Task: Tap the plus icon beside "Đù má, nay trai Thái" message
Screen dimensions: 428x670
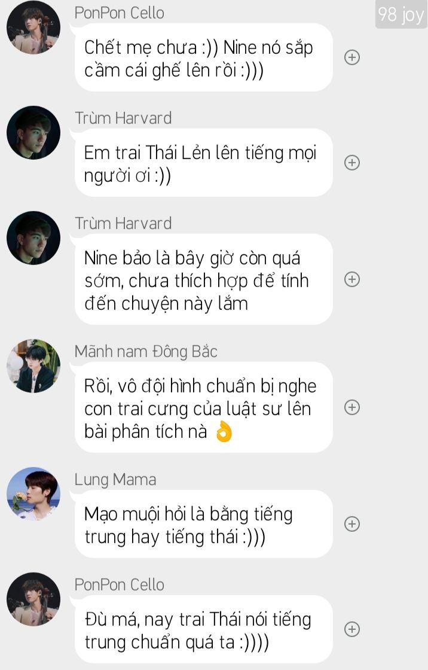Action: [x=352, y=629]
